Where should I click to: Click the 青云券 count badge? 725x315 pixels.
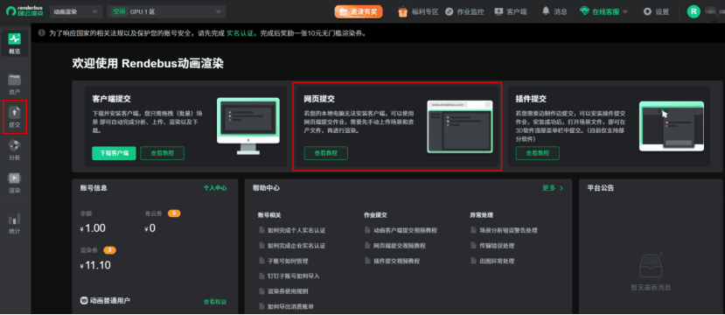pyautogui.click(x=174, y=213)
